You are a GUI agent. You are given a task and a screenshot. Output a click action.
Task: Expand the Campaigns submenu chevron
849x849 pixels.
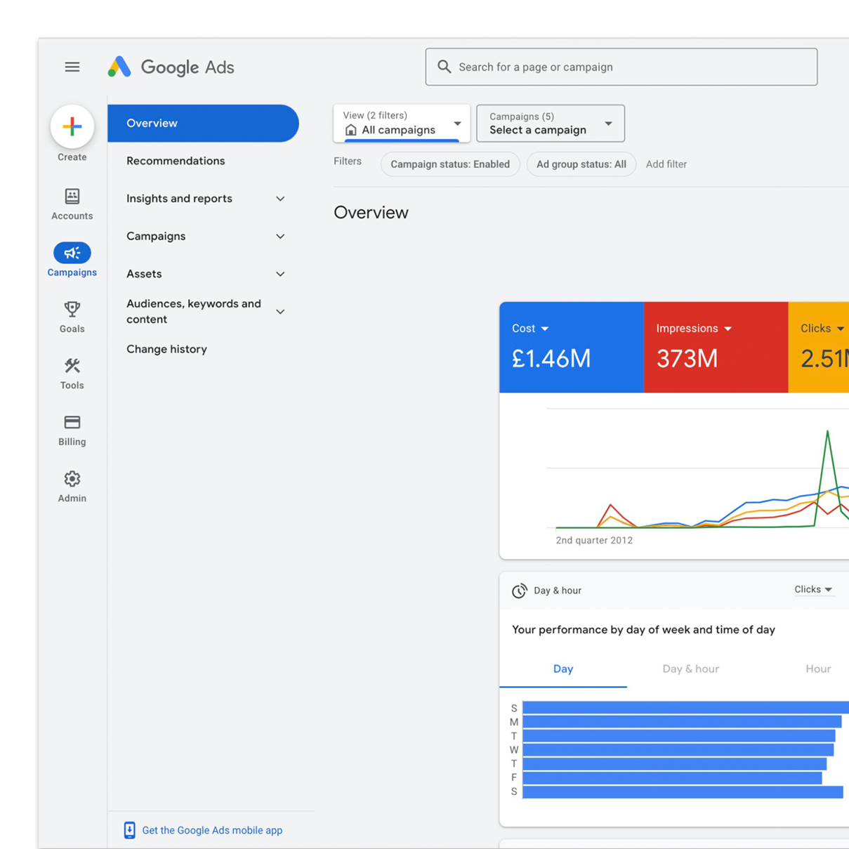pos(280,237)
